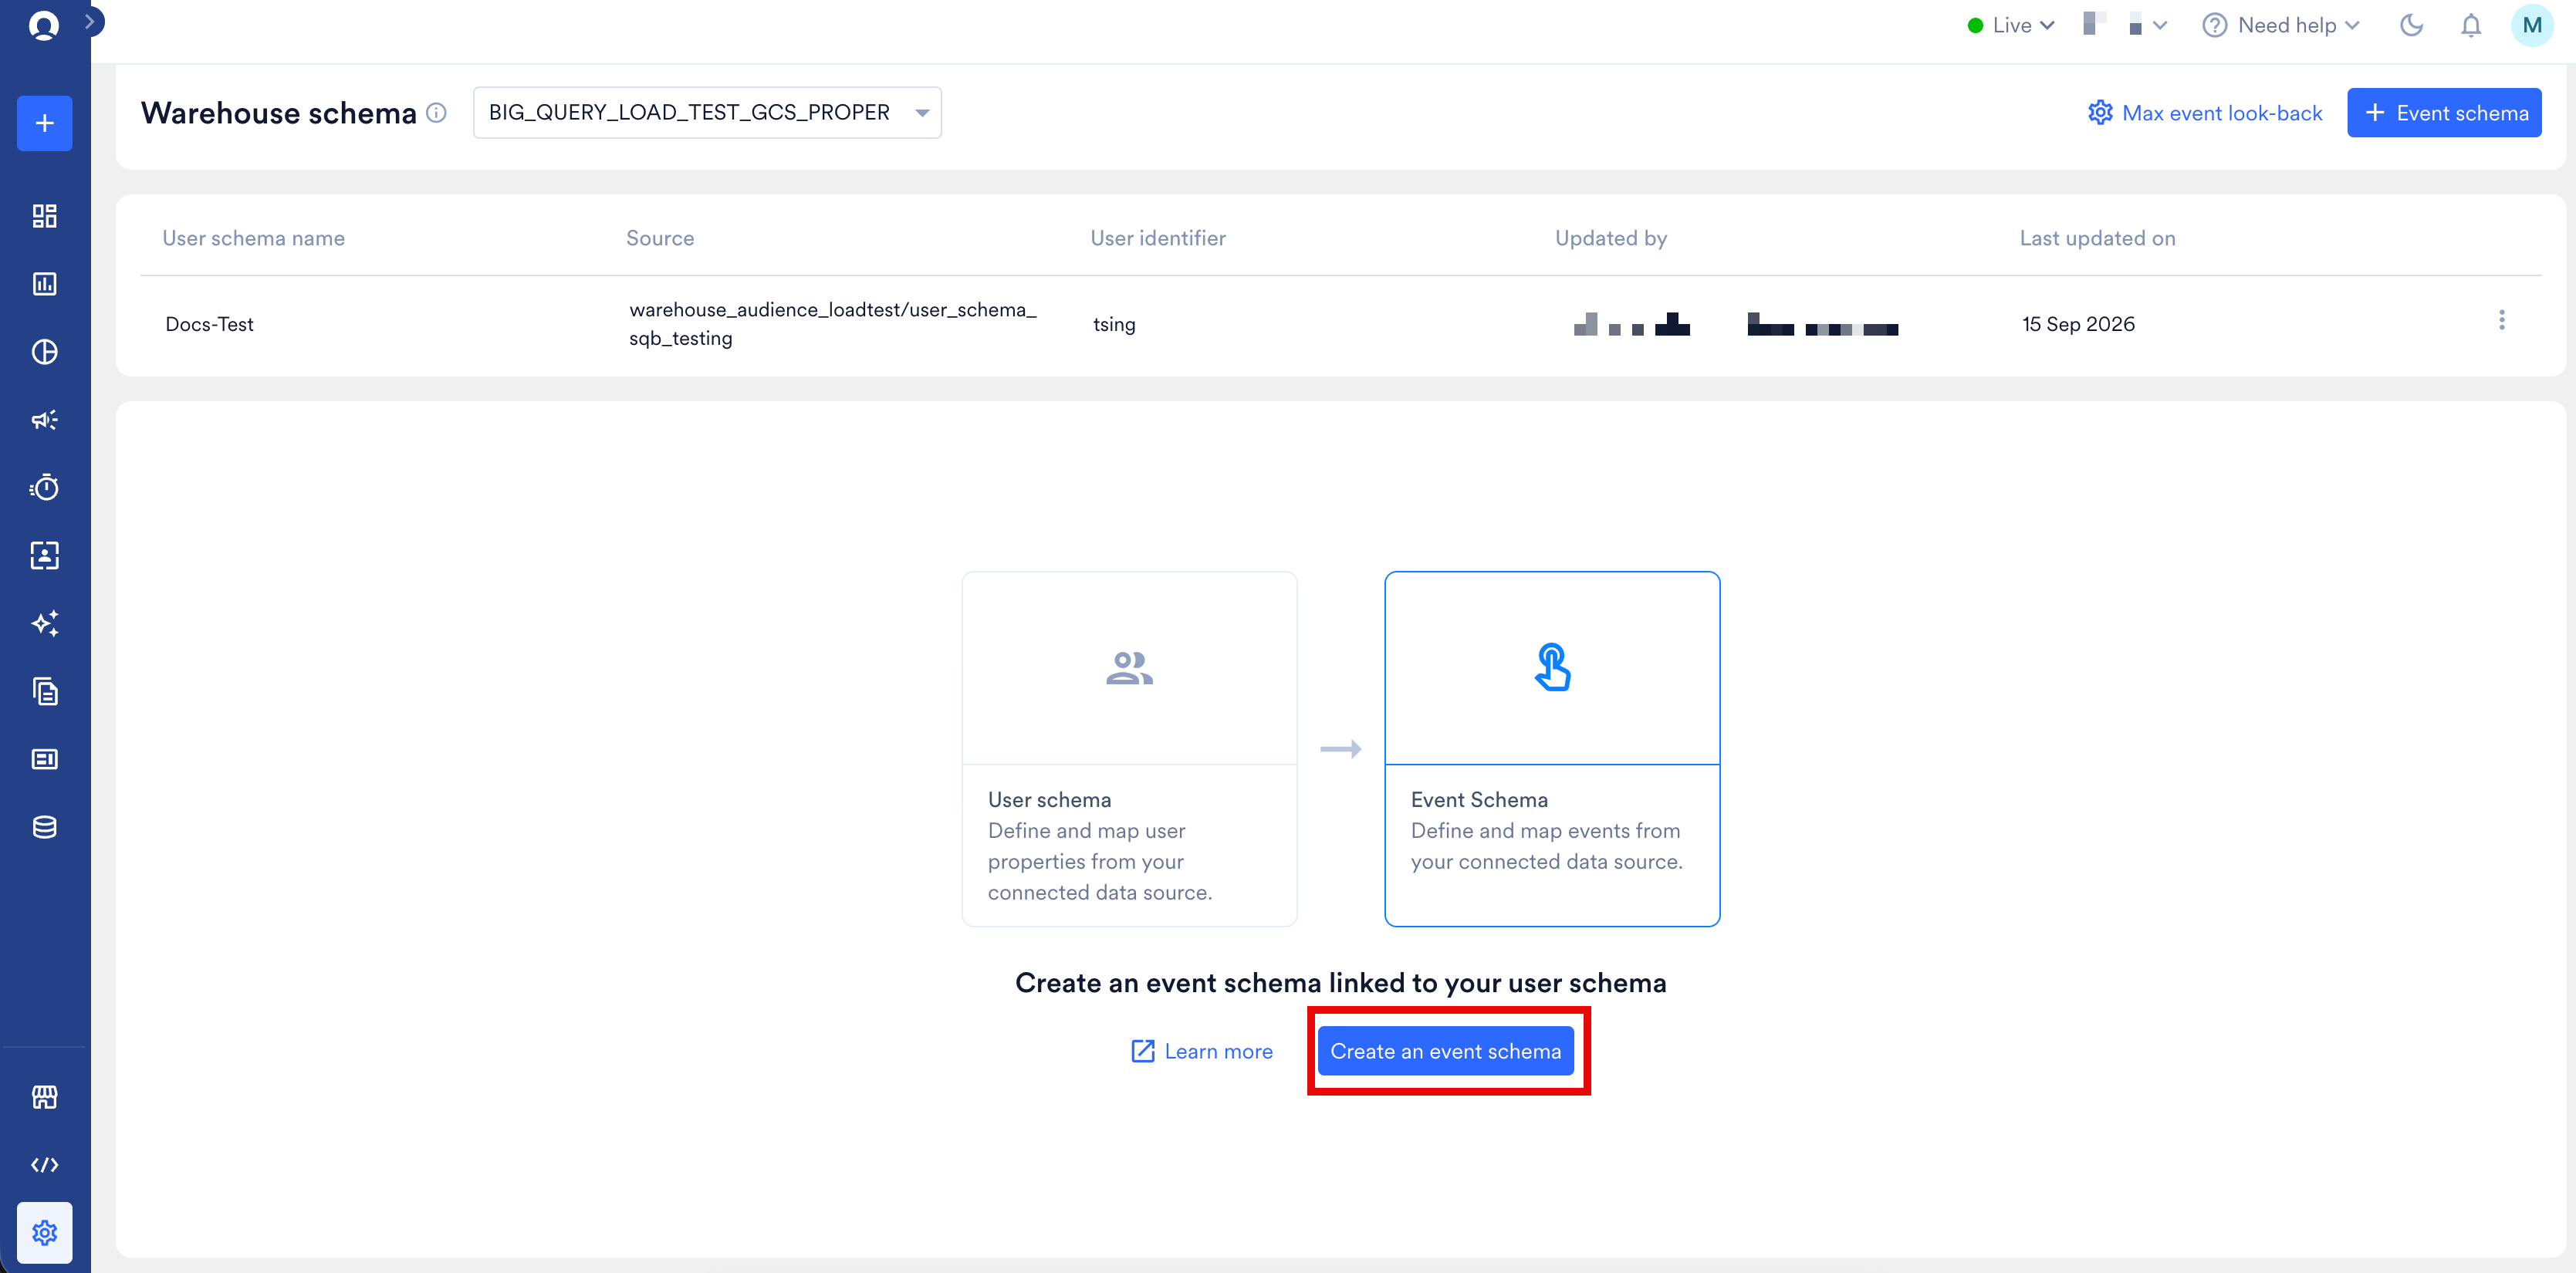Open the database cylinder icon in sidebar

coord(44,827)
